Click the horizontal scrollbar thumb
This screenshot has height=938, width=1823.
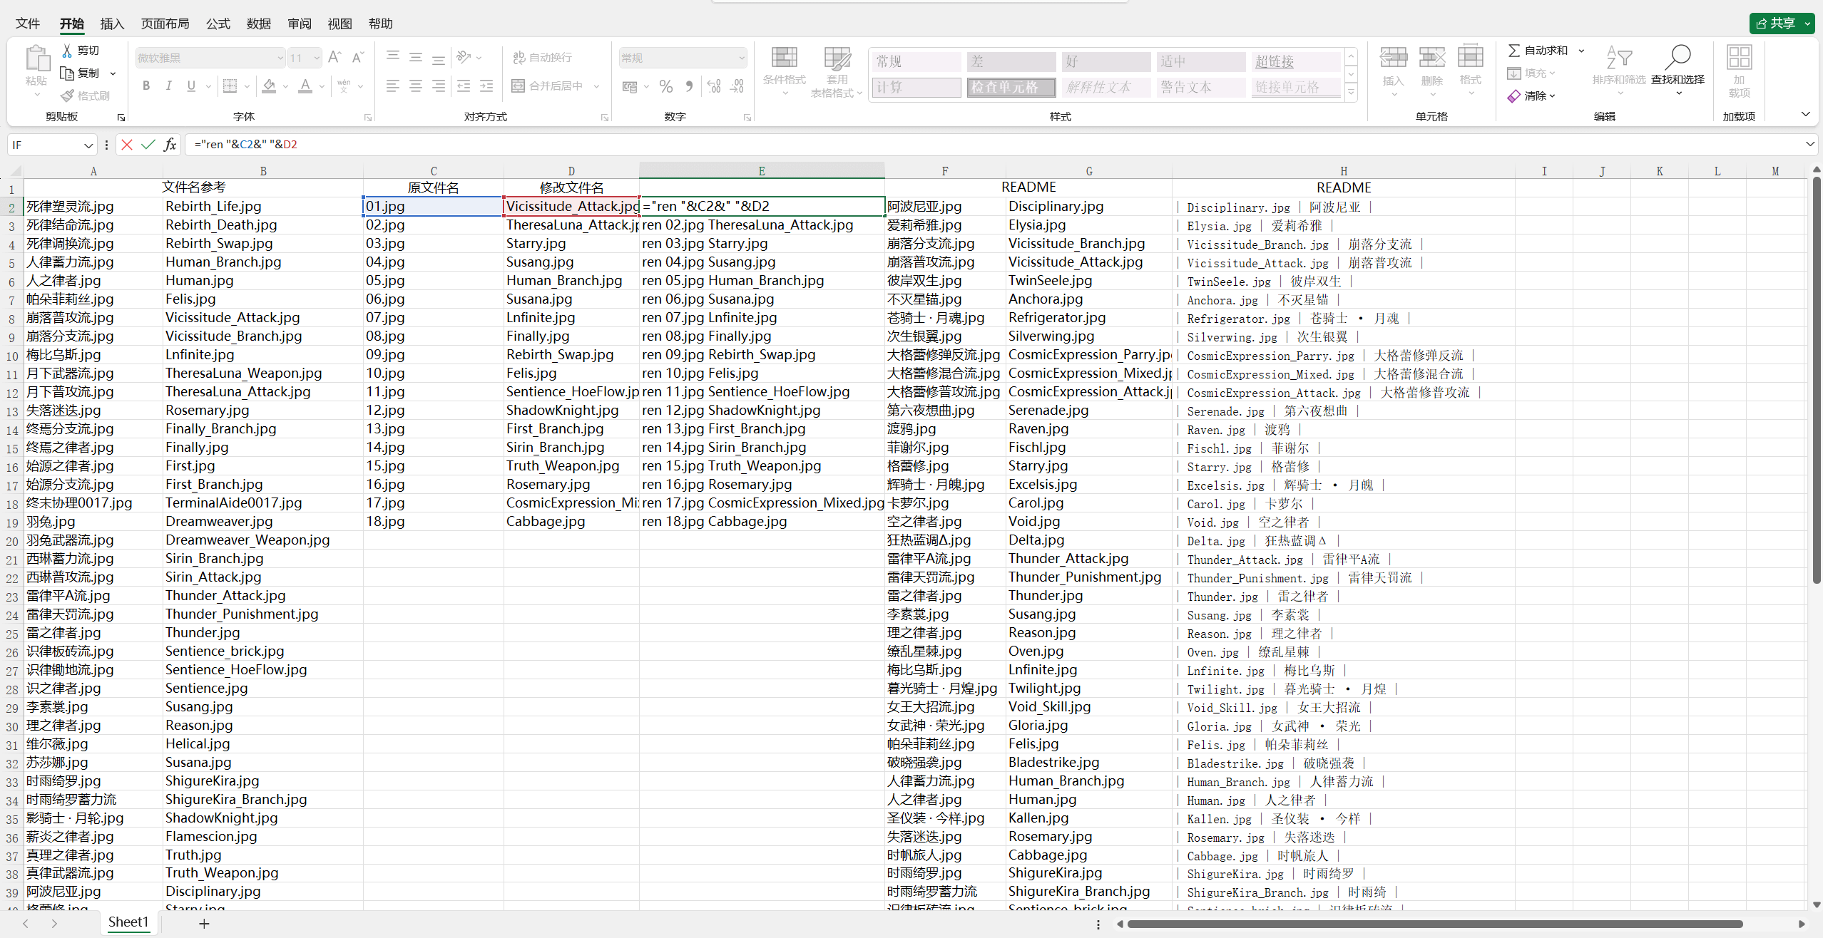(1434, 924)
